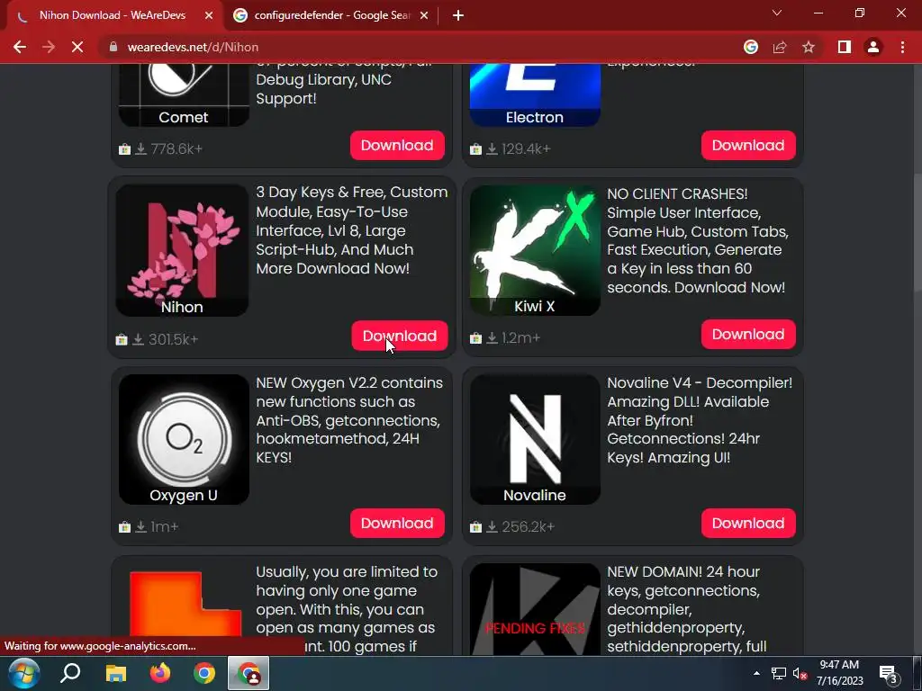Viewport: 922px width, 691px height.
Task: Click the "NO CLIENT CRASHES!" description text
Action: click(698, 240)
